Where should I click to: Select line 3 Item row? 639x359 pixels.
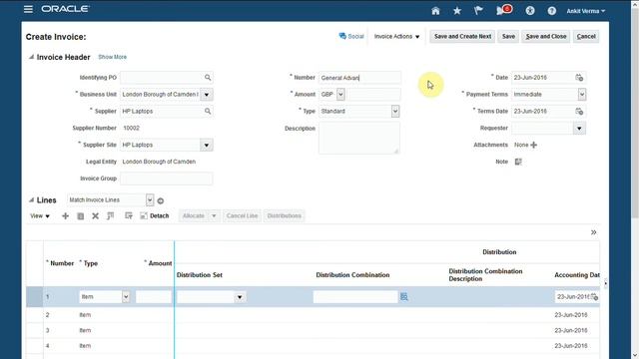(x=313, y=330)
